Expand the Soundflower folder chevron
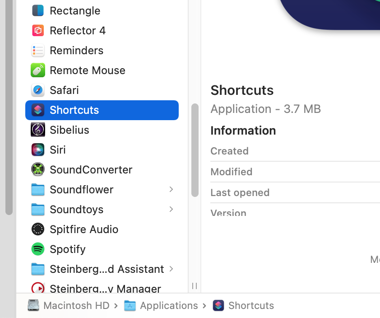This screenshot has width=380, height=318. coord(171,189)
